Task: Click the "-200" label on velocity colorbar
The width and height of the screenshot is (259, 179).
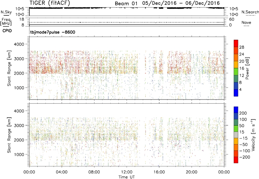Action: pos(245,157)
